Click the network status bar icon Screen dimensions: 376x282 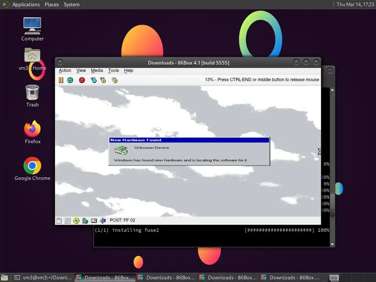pos(85,221)
